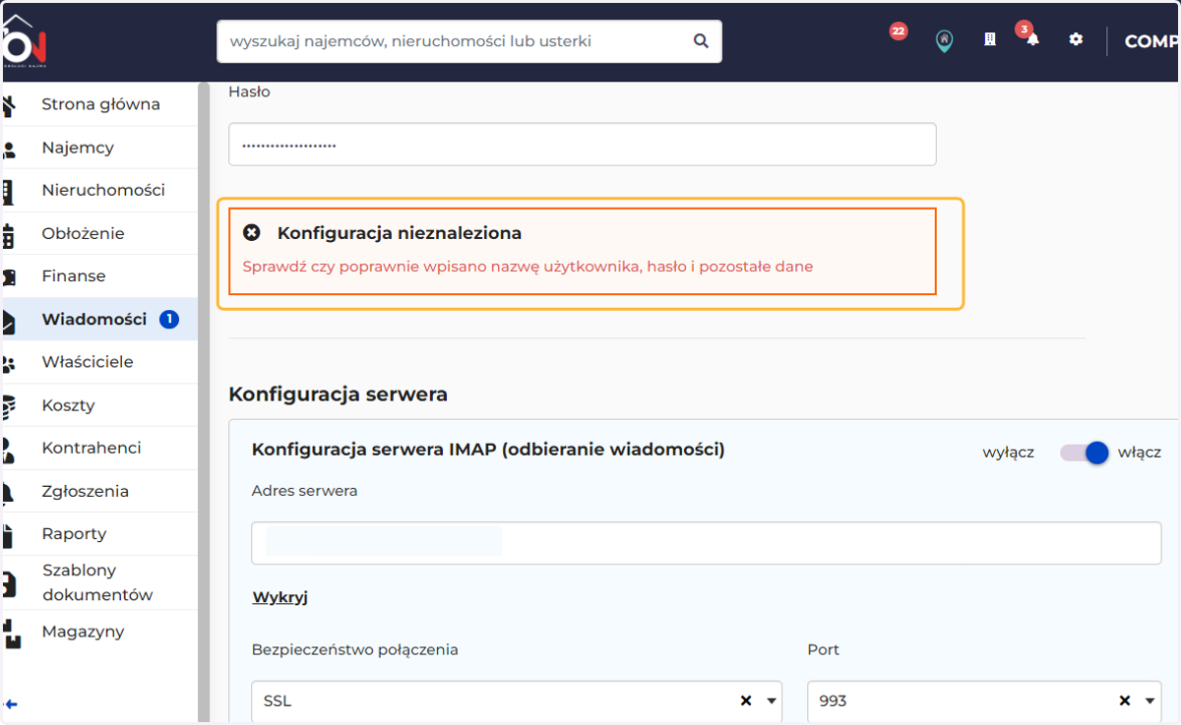Open the red badge showing 22

point(898,31)
